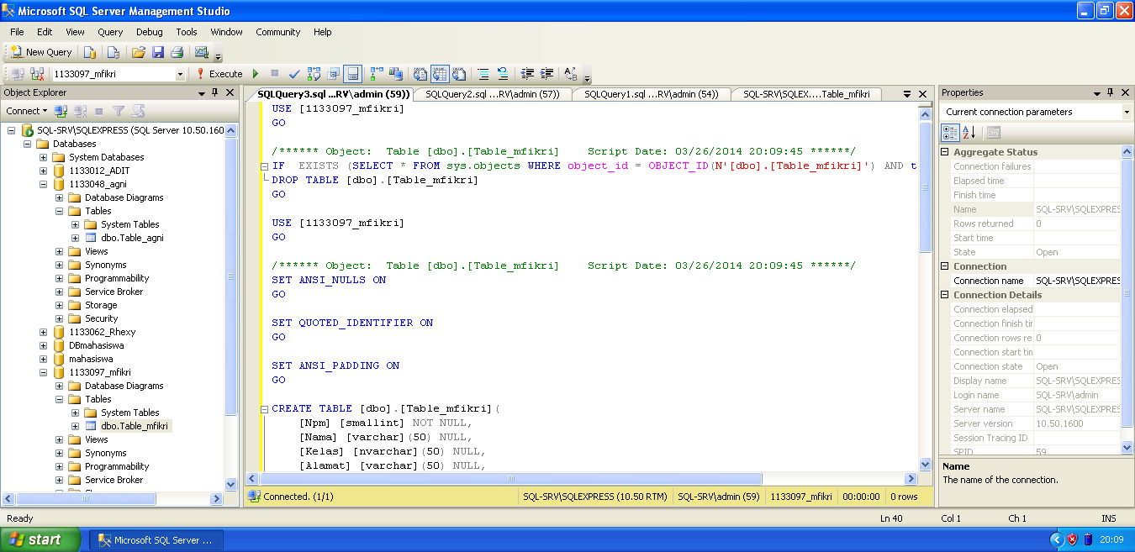Open the Community menu
Viewport: 1135px width, 552px height.
click(x=278, y=32)
